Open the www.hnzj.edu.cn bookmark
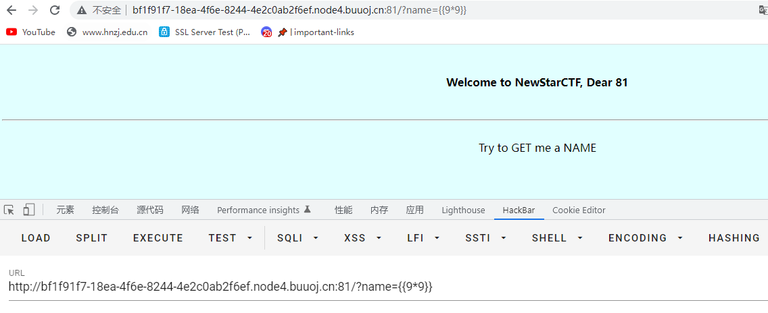 coord(107,32)
